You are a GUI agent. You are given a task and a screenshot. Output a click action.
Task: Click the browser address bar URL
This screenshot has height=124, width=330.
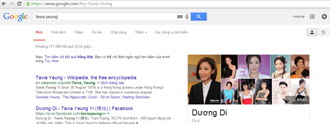[72, 4]
